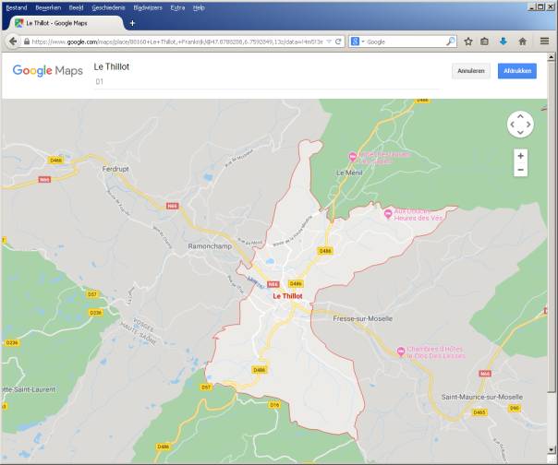Minimize the browser window
558x465 pixels.
tap(532, 6)
